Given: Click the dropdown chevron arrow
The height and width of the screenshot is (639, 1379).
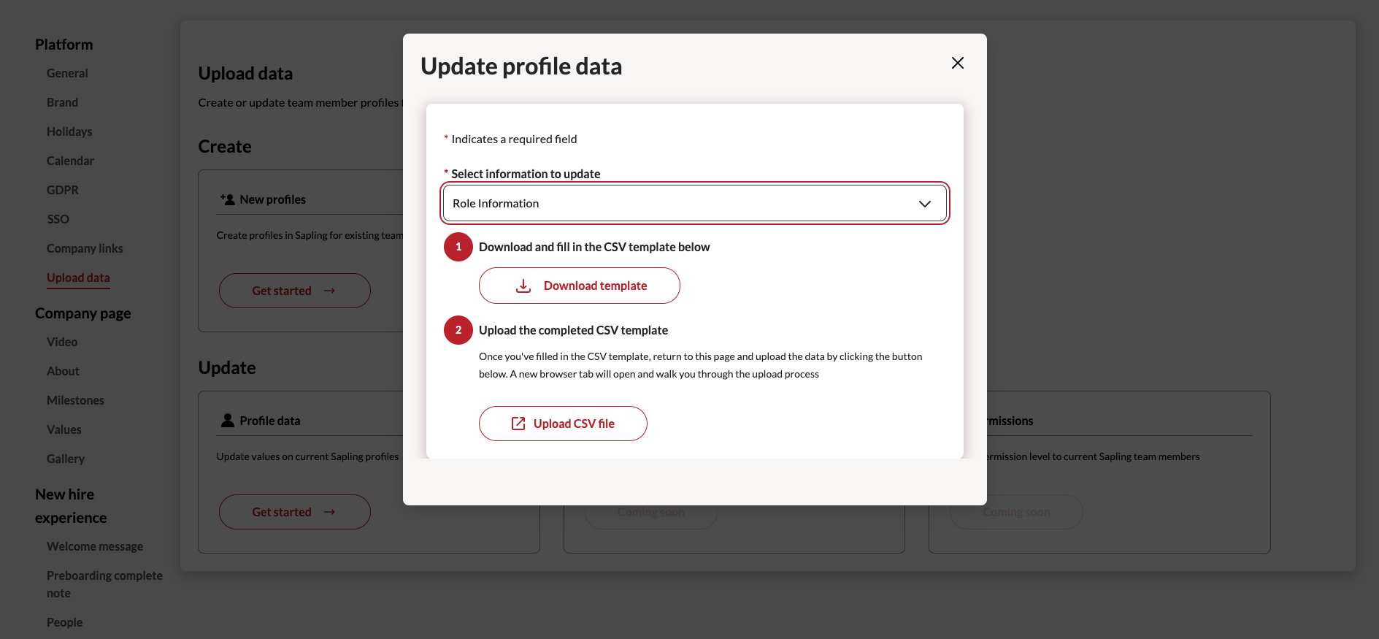Looking at the screenshot, I should coord(924,204).
